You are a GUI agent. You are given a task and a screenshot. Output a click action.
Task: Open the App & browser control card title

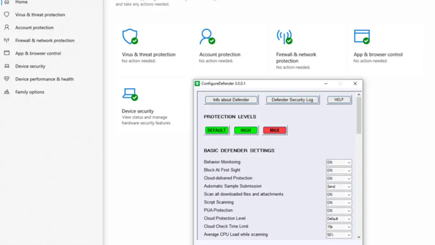point(378,54)
